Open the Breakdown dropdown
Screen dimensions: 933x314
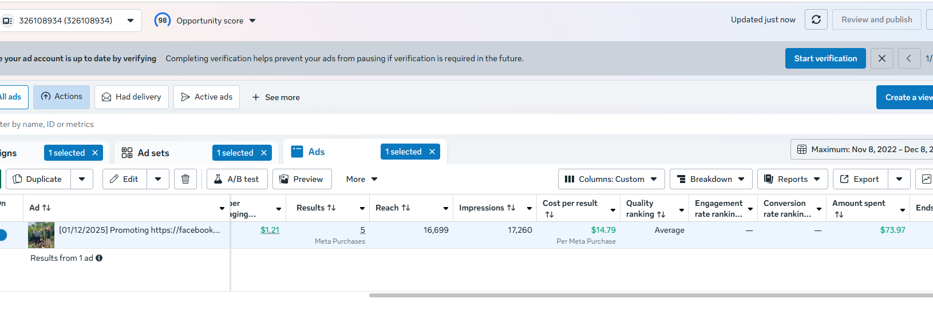click(x=711, y=179)
